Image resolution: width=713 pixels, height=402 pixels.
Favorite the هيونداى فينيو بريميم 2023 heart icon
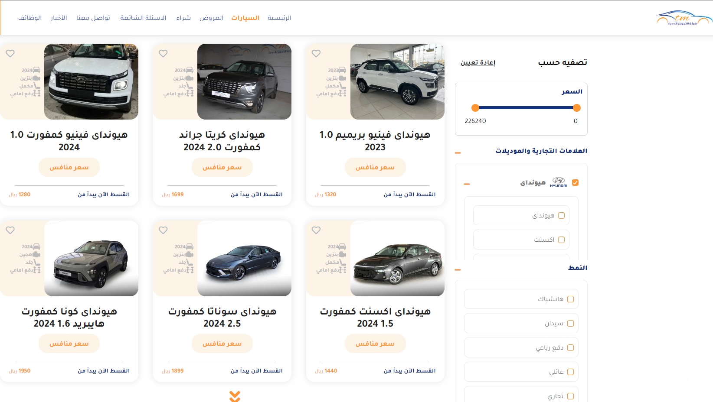click(316, 53)
